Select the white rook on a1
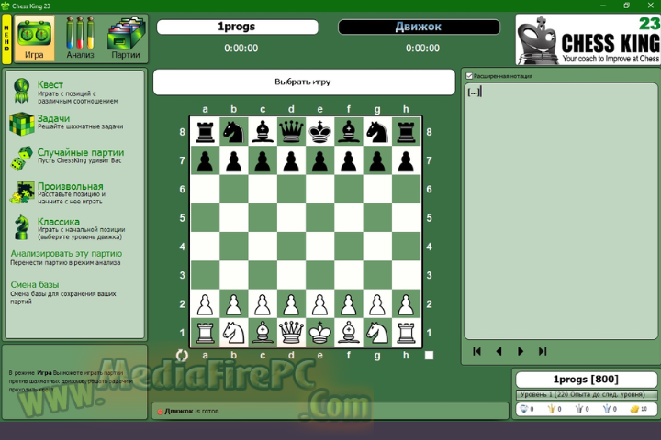Screen dimensions: 661x440 (x=206, y=333)
